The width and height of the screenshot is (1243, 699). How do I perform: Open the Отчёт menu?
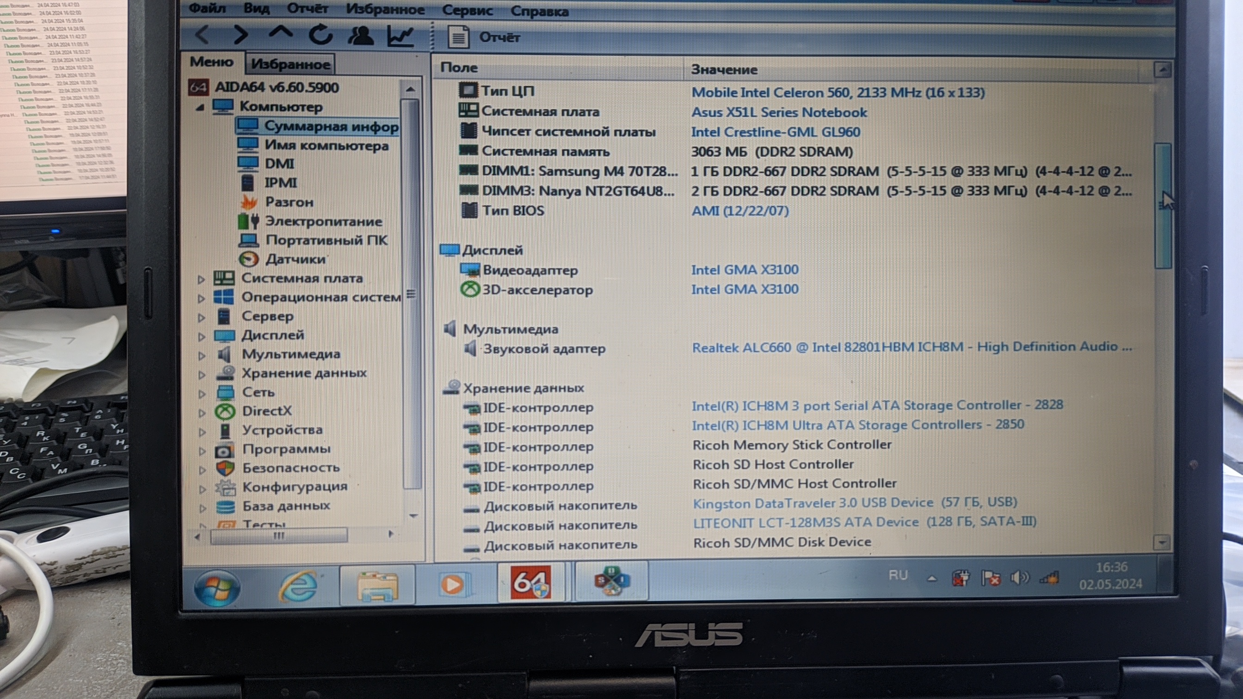coord(308,9)
